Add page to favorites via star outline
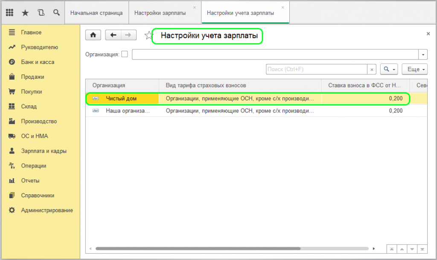This screenshot has width=437, height=260. (x=149, y=35)
